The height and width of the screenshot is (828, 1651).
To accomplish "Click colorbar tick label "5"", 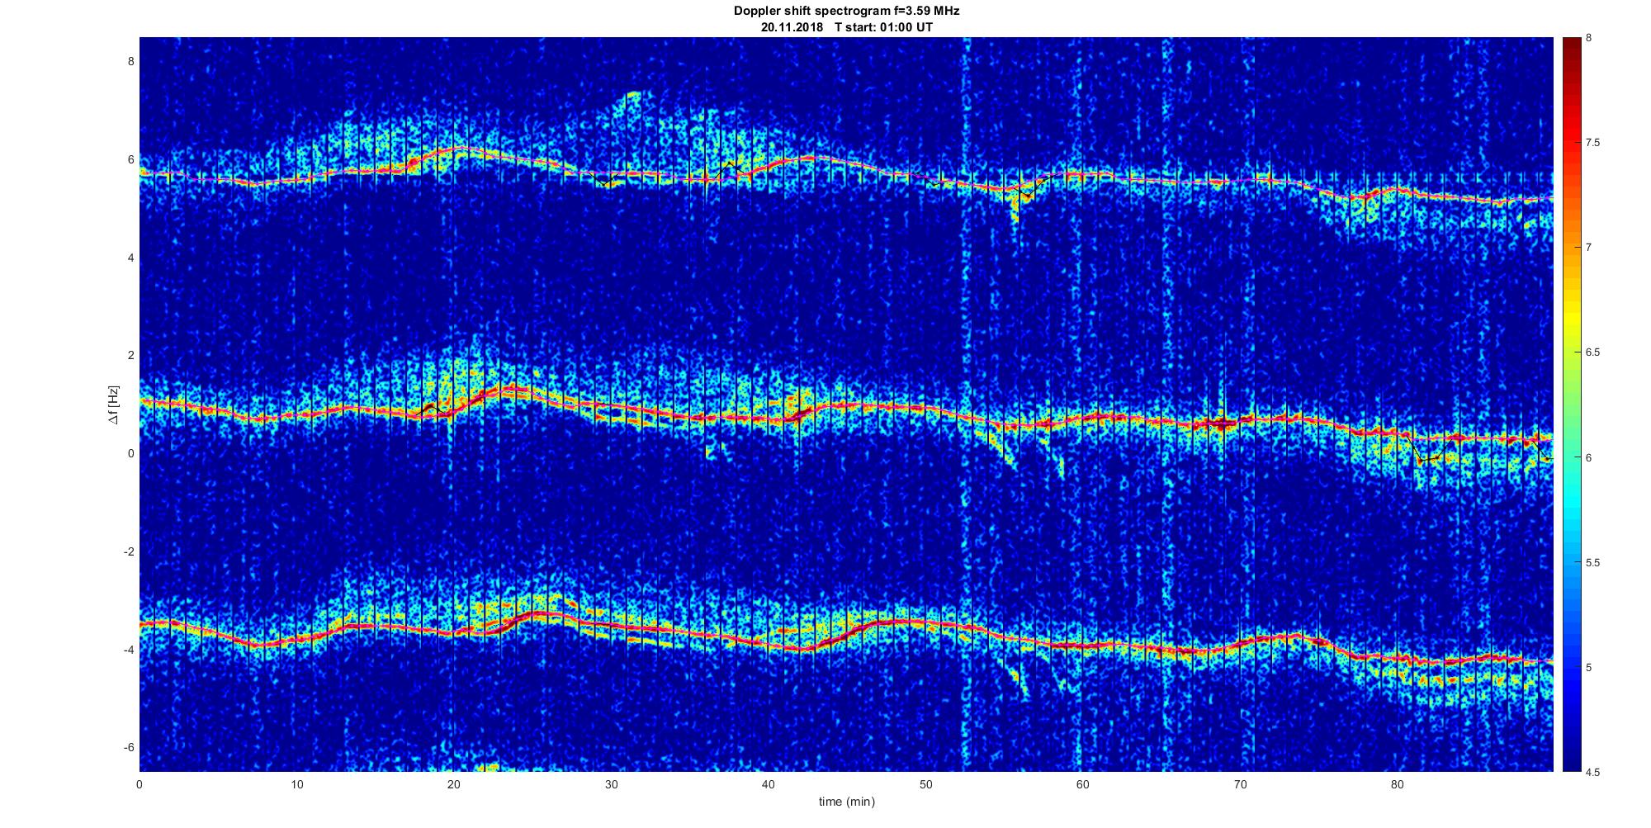I will pos(1589,667).
